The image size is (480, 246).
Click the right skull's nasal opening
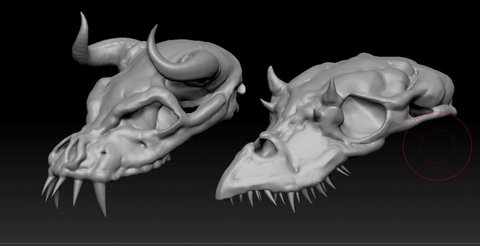point(265,144)
